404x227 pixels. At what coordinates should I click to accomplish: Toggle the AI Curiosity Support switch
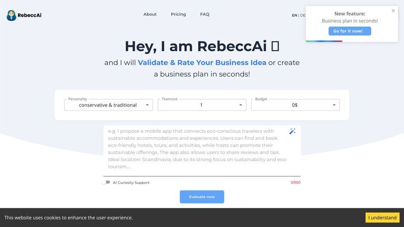tap(106, 182)
